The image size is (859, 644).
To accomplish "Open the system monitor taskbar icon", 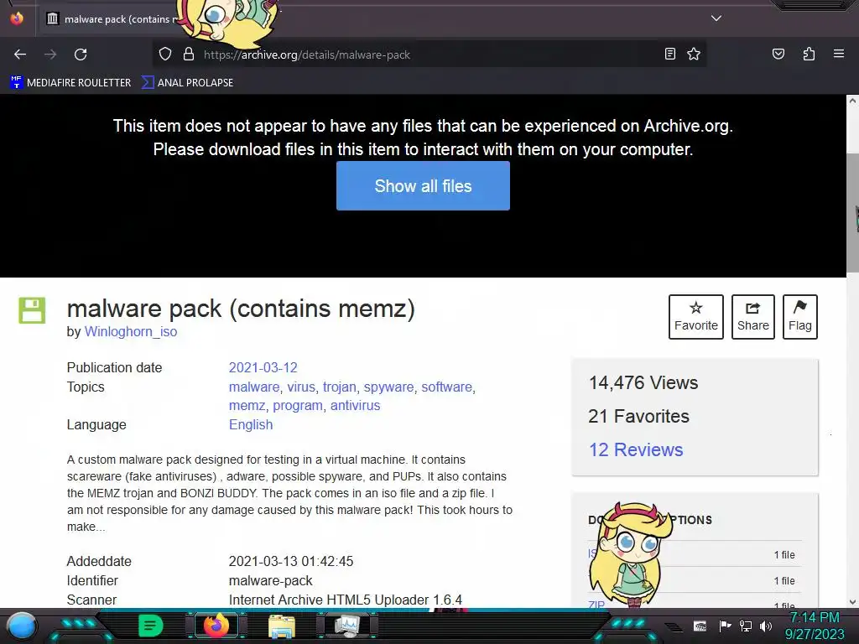I will (347, 626).
